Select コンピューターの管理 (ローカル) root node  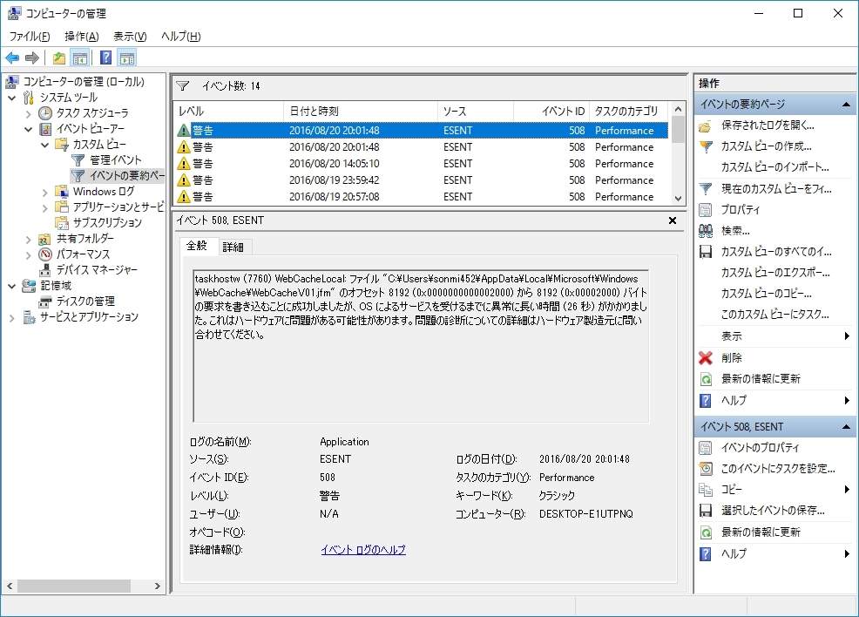tap(84, 82)
